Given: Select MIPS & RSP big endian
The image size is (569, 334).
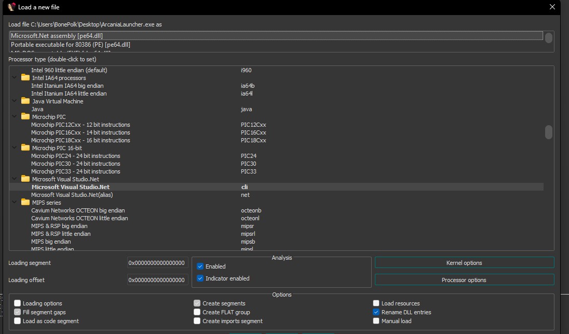Looking at the screenshot, I should coord(276,226).
